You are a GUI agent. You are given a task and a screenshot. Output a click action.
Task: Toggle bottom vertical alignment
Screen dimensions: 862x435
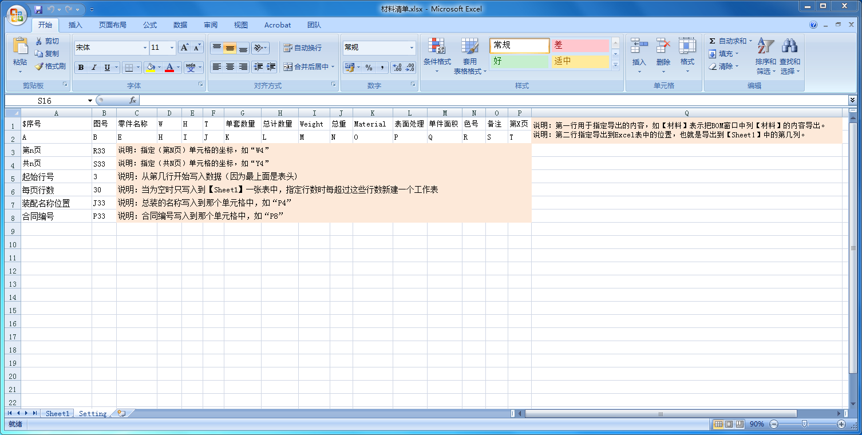coord(243,48)
